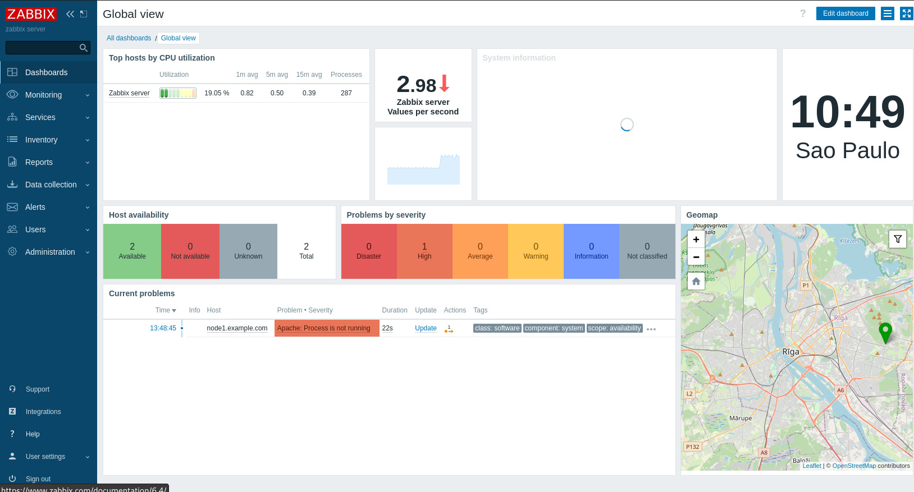Open the 13:48:45 problem time link

(163, 328)
